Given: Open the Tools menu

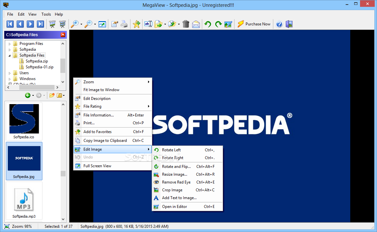Looking at the screenshot, I should (46, 14).
